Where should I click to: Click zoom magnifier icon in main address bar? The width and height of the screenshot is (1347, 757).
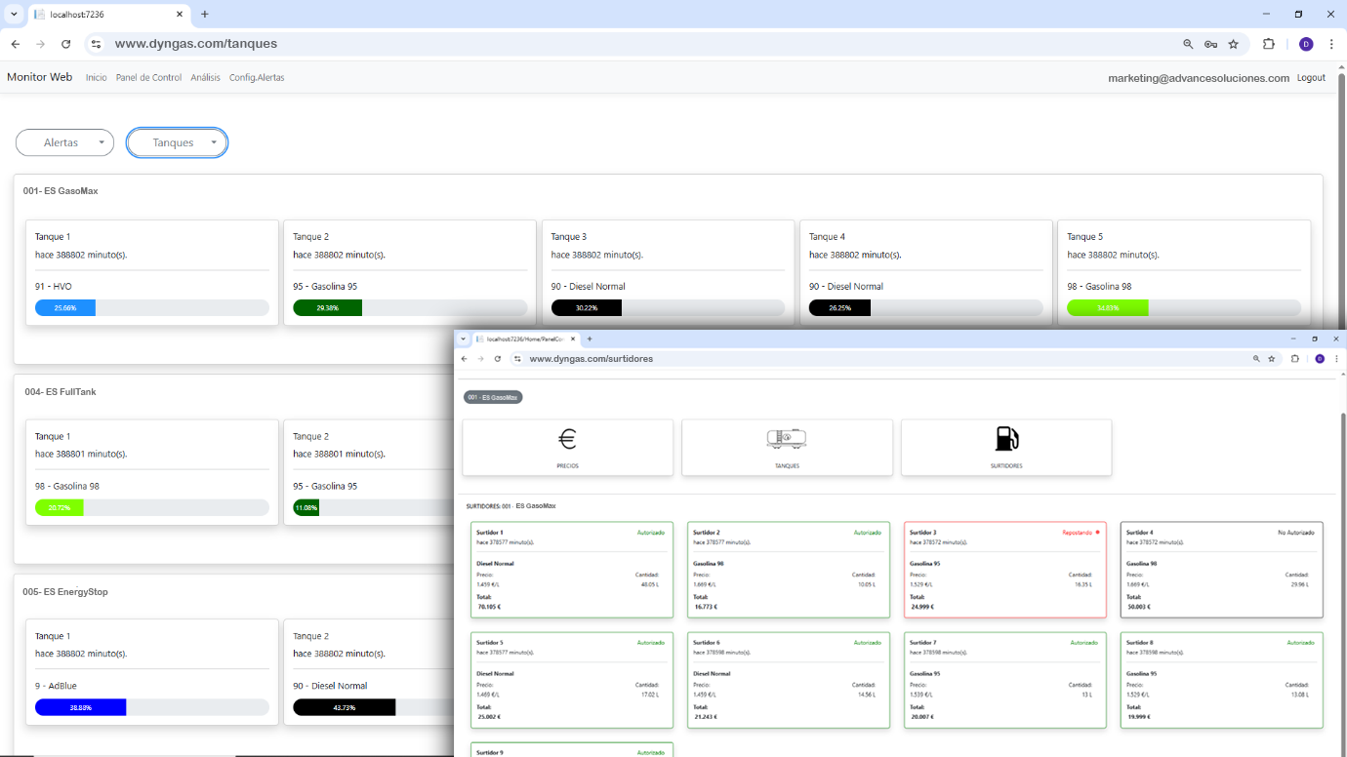[x=1188, y=44]
